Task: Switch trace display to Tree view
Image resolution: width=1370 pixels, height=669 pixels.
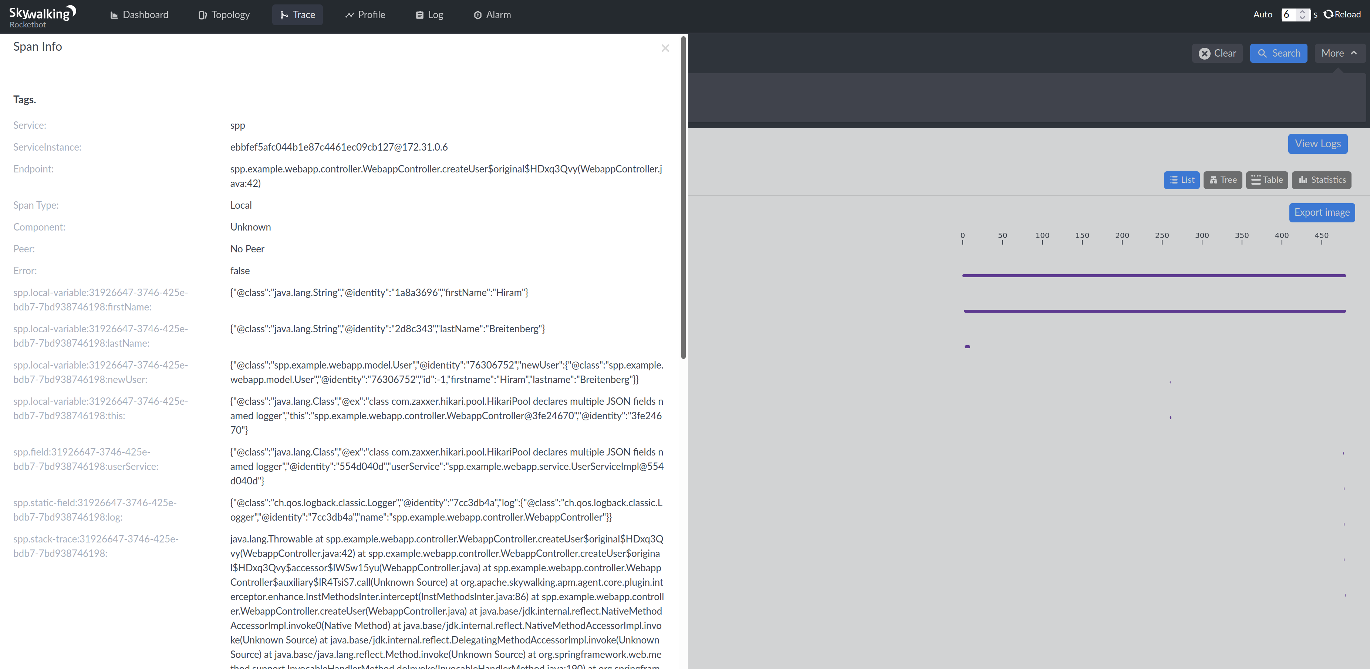Action: pyautogui.click(x=1223, y=180)
